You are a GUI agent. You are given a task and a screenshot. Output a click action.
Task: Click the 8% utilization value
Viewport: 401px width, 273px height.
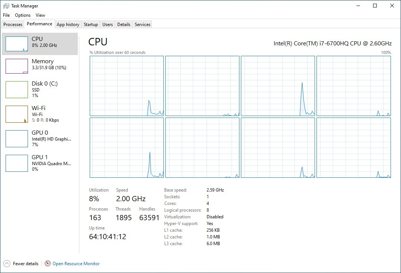(94, 199)
